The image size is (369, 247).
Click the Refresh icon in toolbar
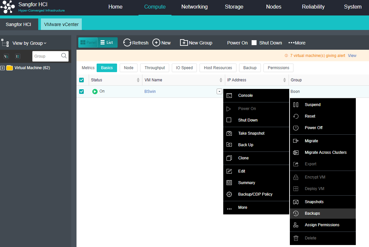[127, 42]
